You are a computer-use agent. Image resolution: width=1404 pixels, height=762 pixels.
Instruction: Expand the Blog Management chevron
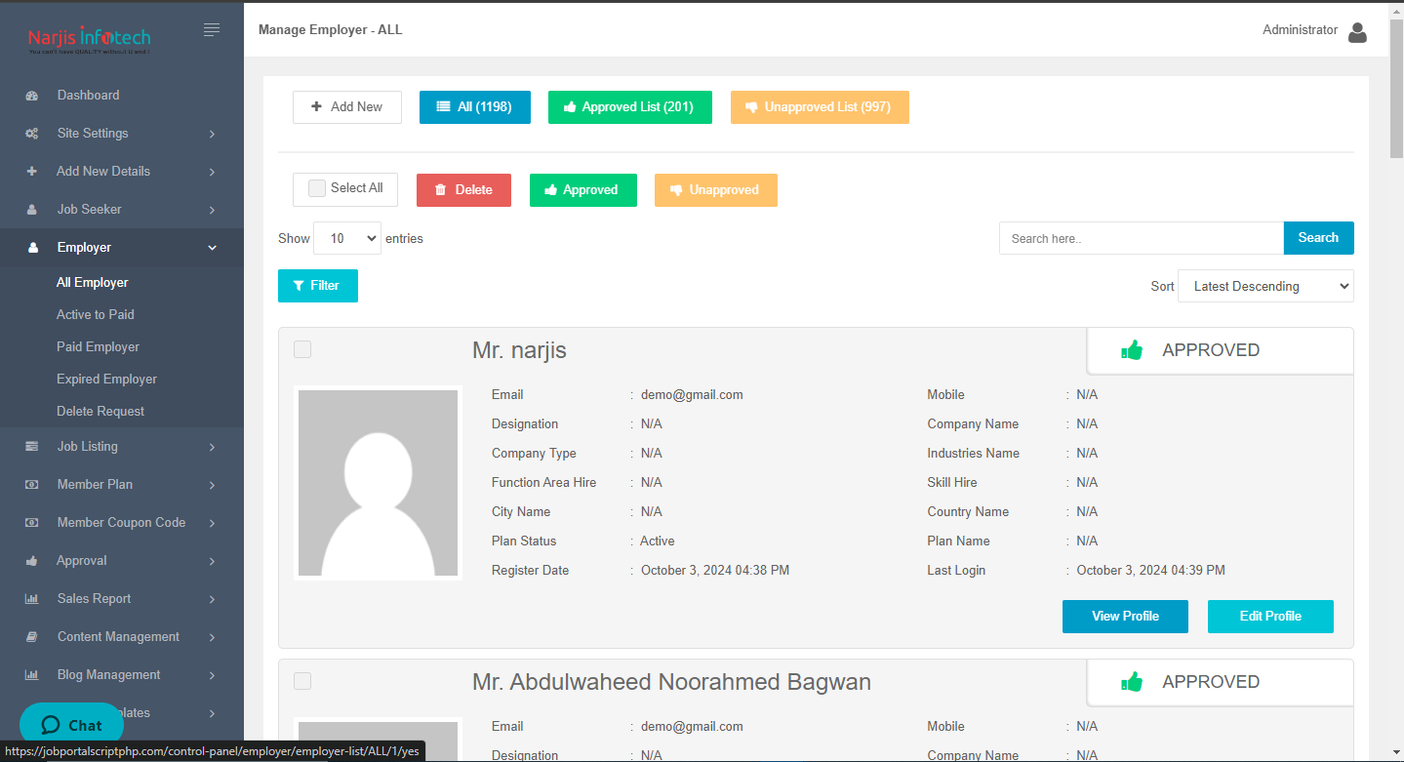212,675
